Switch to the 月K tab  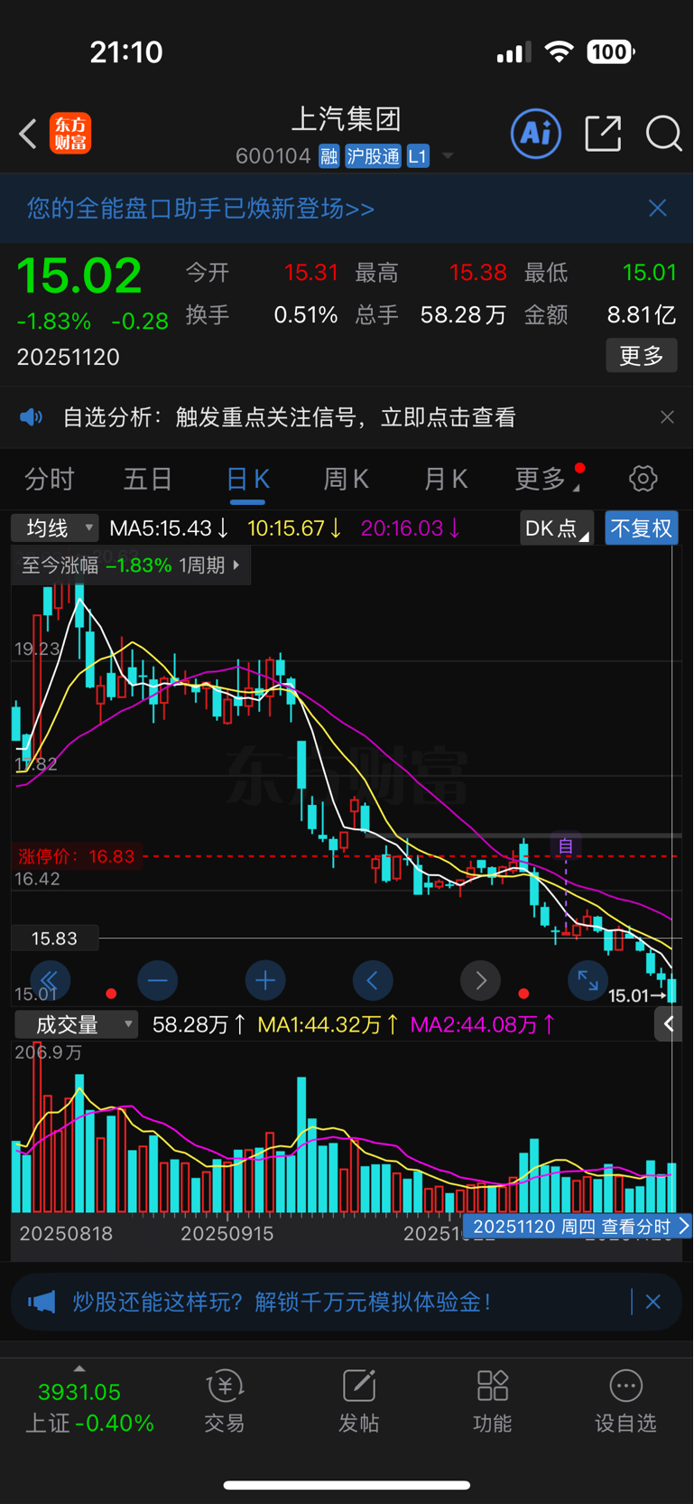[446, 479]
